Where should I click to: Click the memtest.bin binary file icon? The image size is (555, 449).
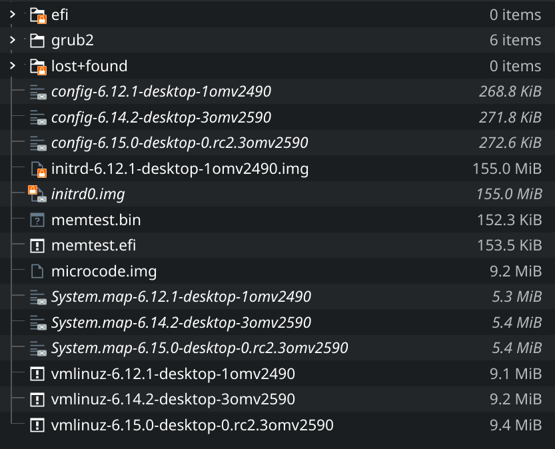37,220
